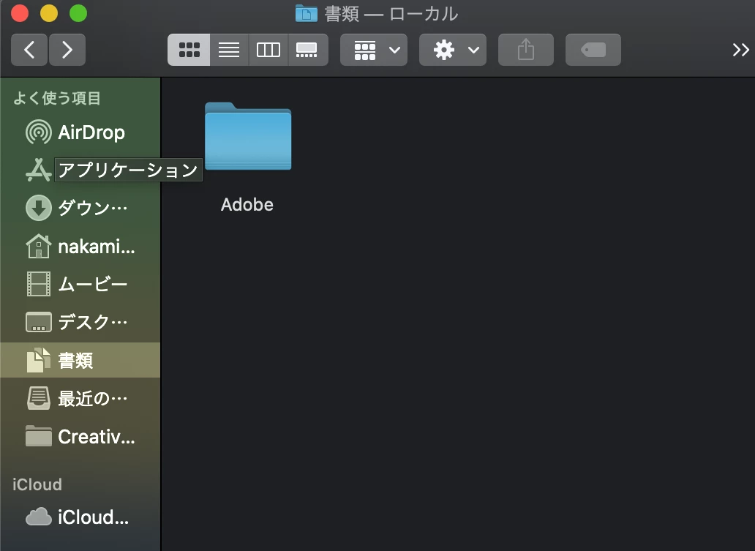Switch to list view
755x551 pixels.
point(229,50)
